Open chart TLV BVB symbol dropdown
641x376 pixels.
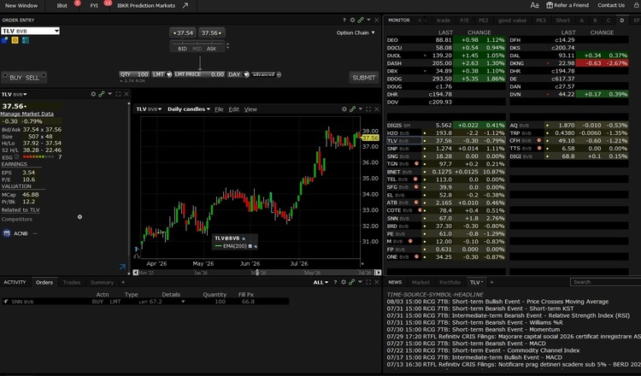(x=149, y=109)
